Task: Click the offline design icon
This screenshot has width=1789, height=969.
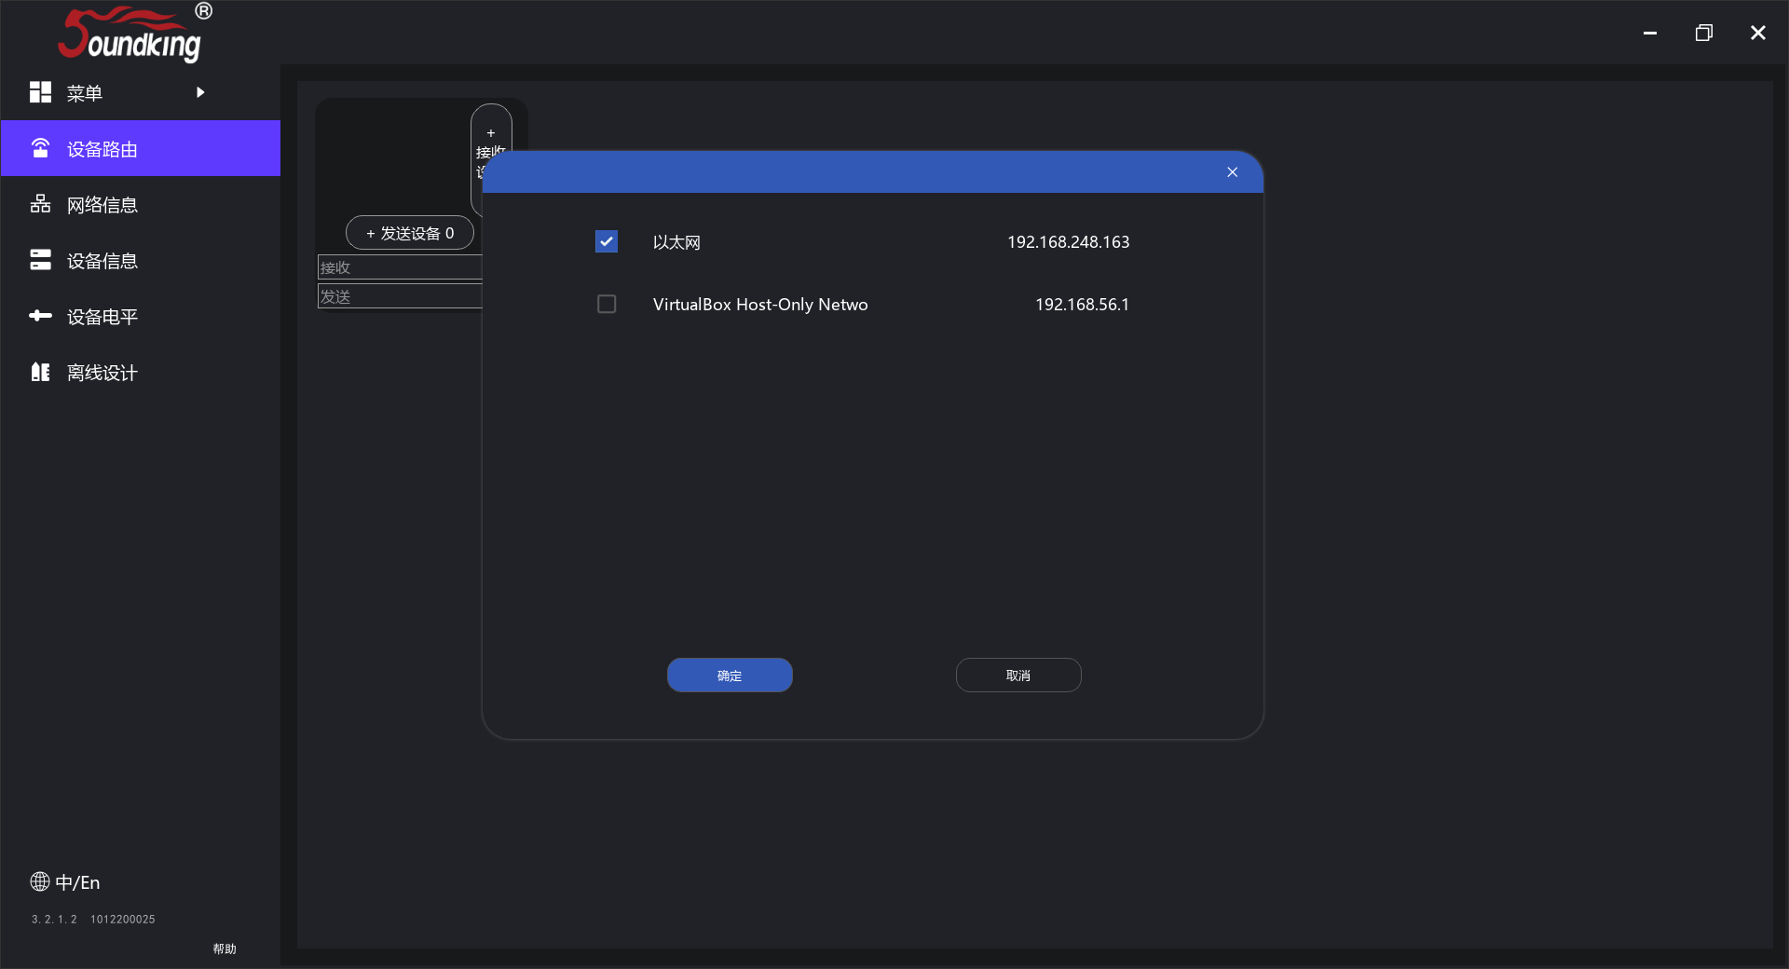Action: click(40, 372)
